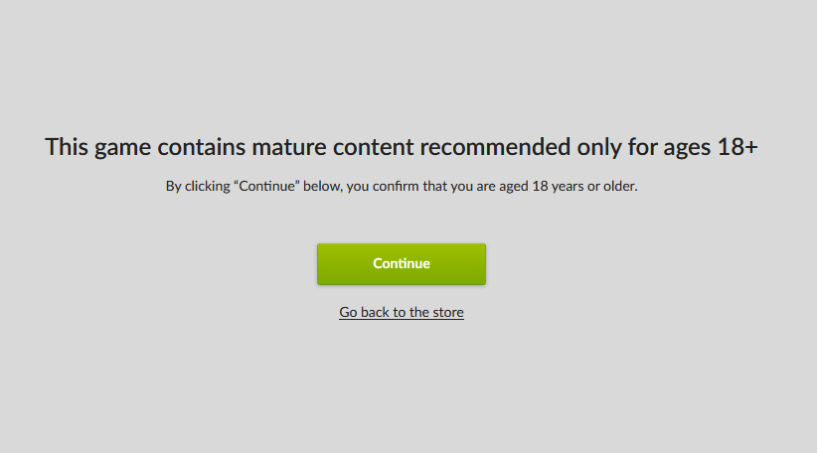The image size is (817, 453).
Task: Follow the link beneath the Continue button
Action: tap(402, 312)
